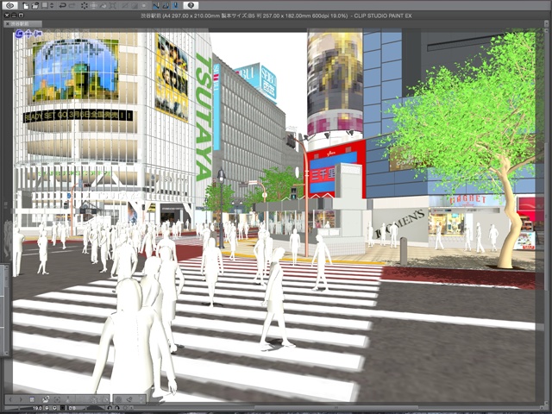Go to previous 3D object in launcher
The image size is (552, 414).
point(10,399)
